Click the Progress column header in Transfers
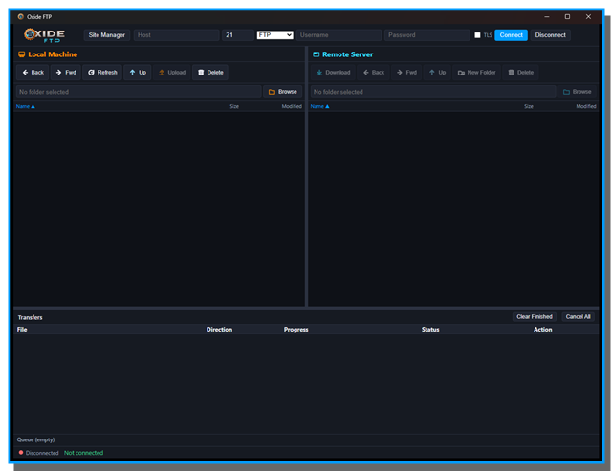The height and width of the screenshot is (471, 612). pos(295,330)
